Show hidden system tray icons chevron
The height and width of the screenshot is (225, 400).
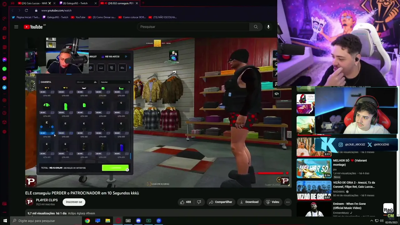[x=372, y=221]
